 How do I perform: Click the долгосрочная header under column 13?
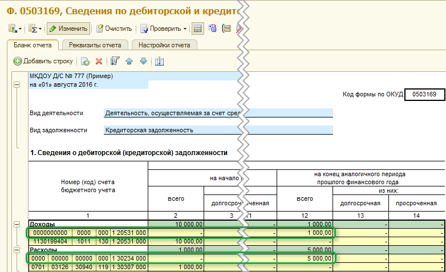pyautogui.click(x=360, y=203)
